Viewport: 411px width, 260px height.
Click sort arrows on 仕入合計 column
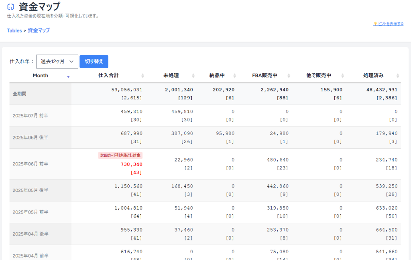pos(142,76)
